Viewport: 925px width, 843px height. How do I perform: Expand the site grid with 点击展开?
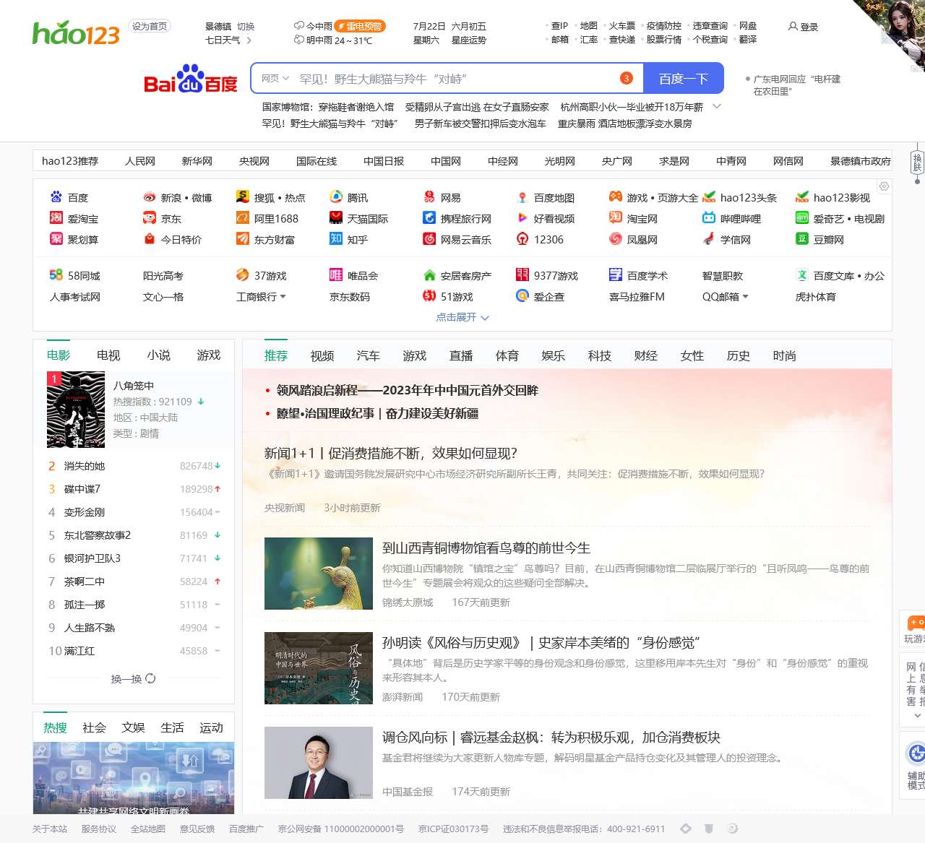point(462,317)
